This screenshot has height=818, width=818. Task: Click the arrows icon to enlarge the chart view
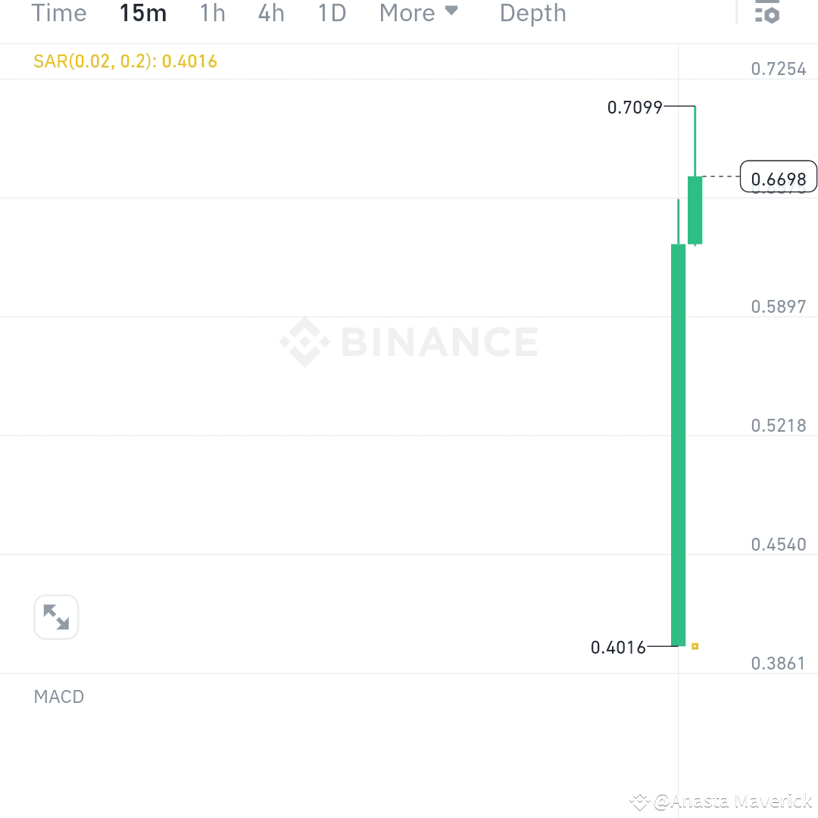tap(56, 617)
